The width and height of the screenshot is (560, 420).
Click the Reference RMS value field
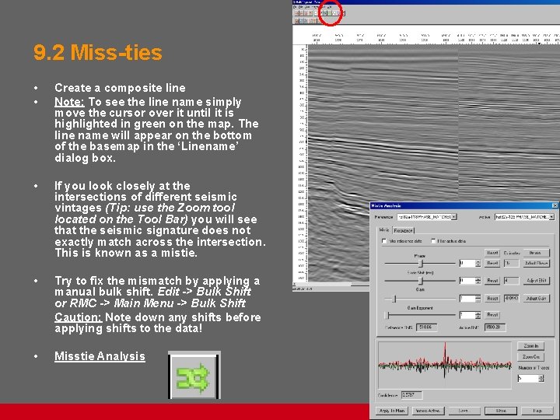pyautogui.click(x=426, y=327)
